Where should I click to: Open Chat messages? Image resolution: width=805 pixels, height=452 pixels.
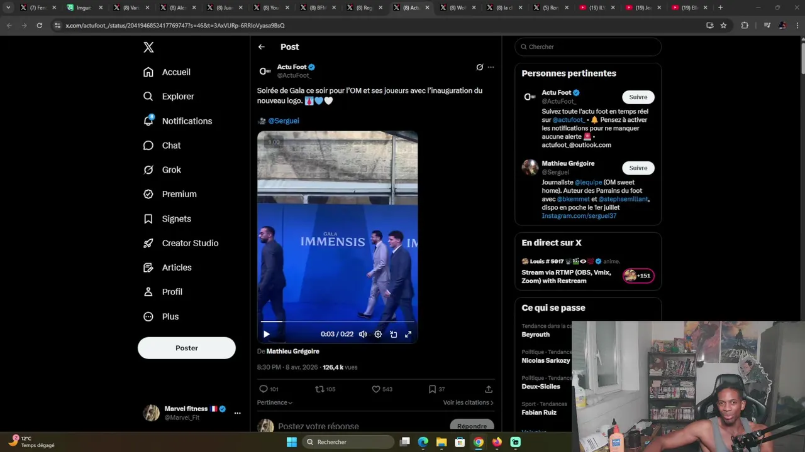[x=162, y=146]
